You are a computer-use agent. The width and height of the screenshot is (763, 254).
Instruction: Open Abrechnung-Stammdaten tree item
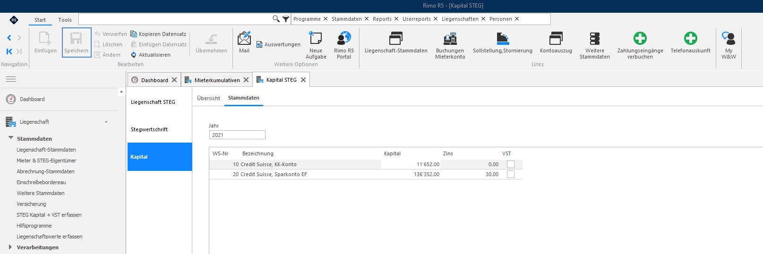[x=45, y=171]
